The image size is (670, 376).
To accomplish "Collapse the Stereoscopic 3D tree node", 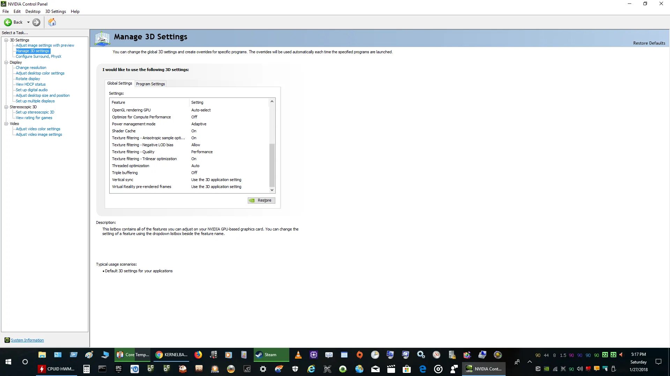I will point(6,107).
